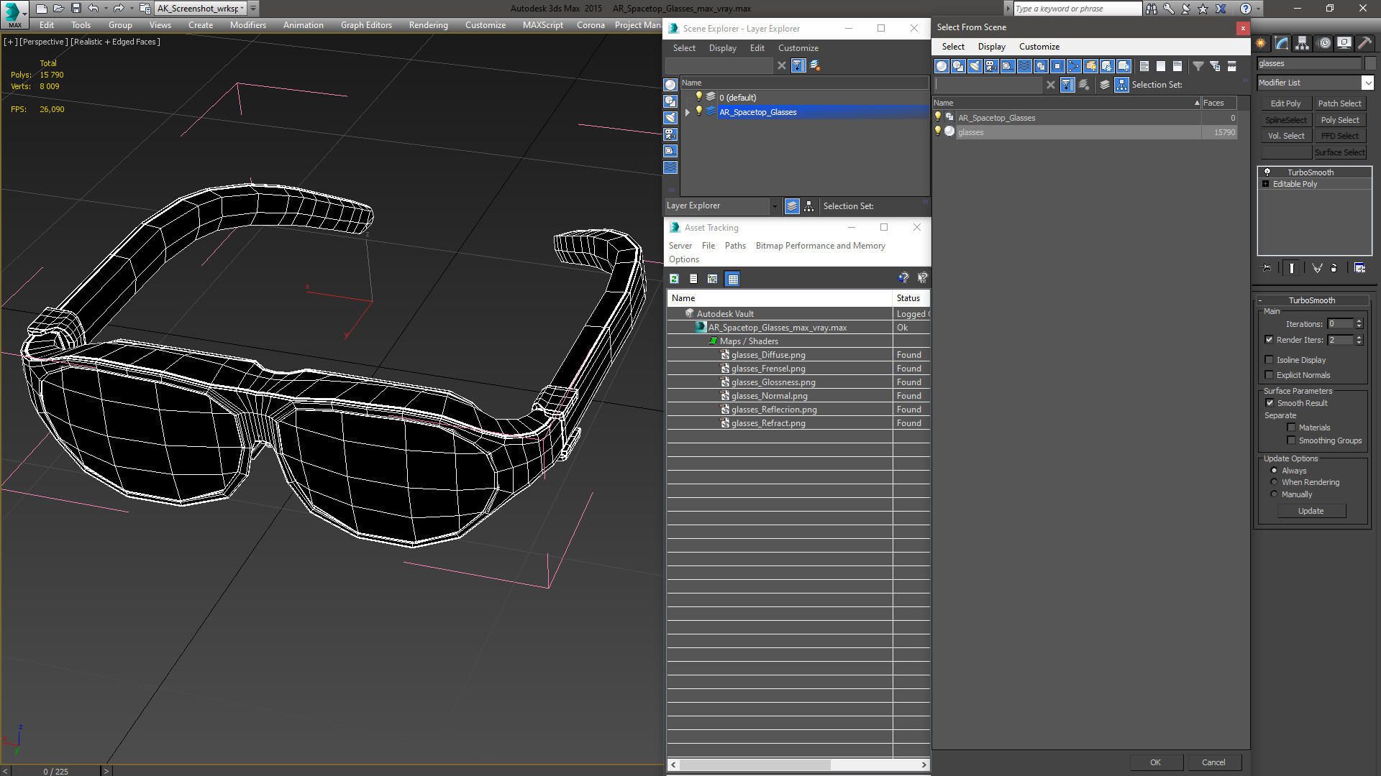Image resolution: width=1381 pixels, height=776 pixels.
Task: Open the Graph Editors menu
Action: point(366,25)
